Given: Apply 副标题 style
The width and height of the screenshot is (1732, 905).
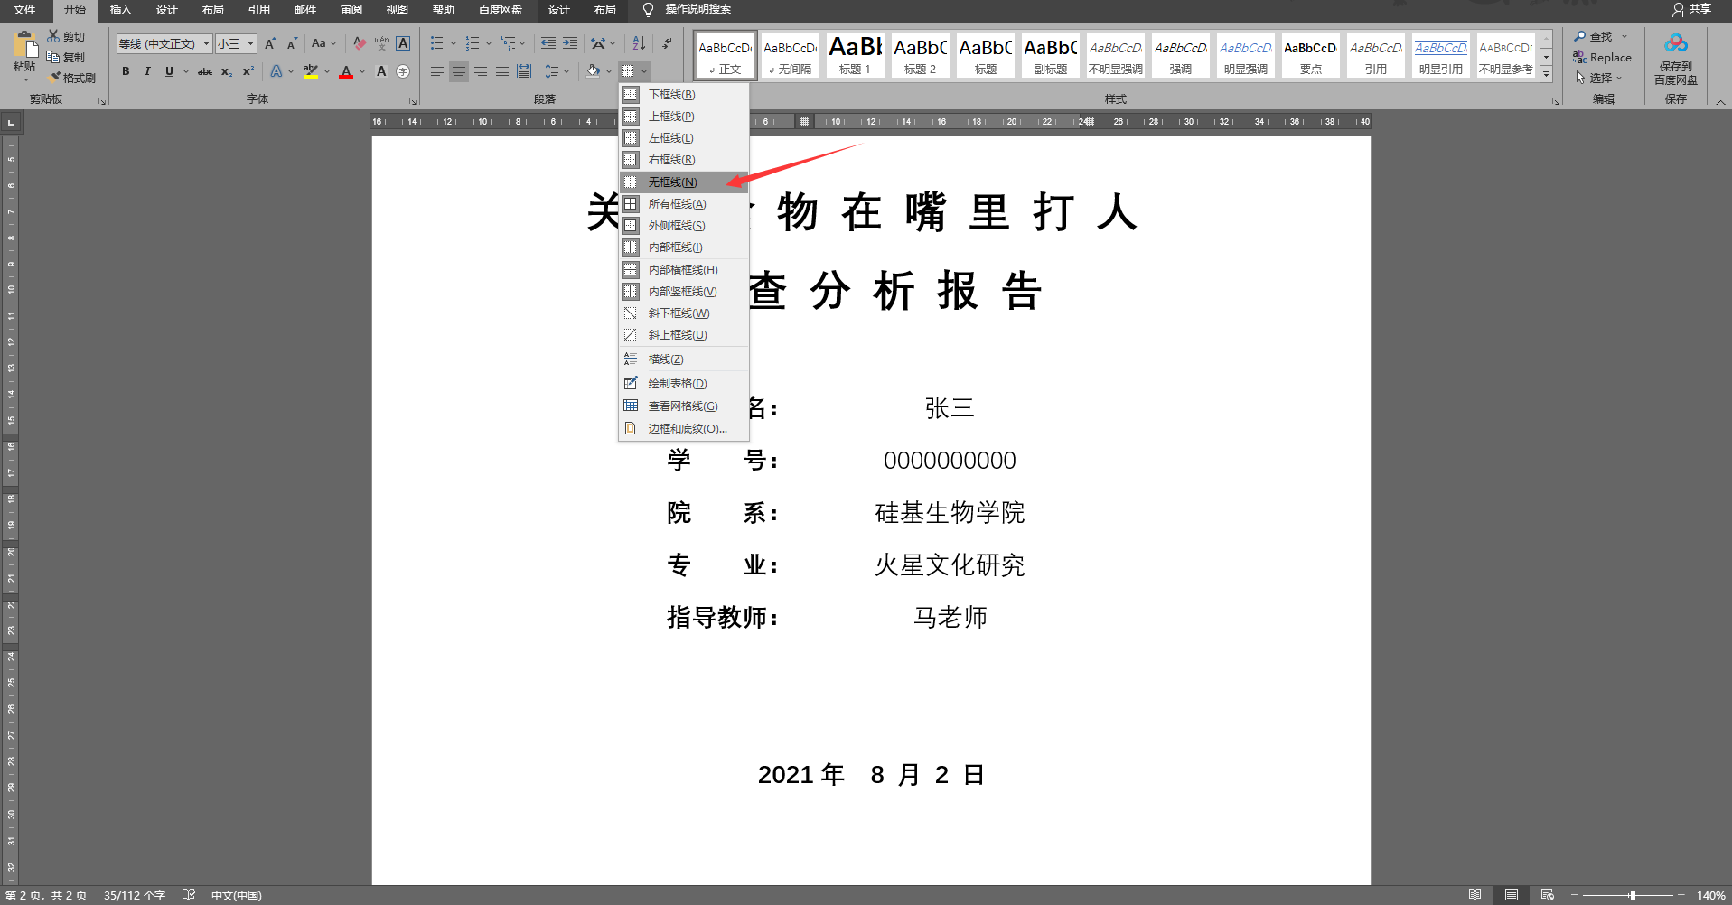Looking at the screenshot, I should (x=1050, y=55).
